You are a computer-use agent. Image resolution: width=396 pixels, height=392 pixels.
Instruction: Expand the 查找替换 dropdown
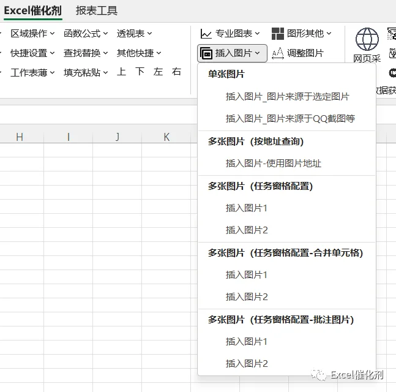pyautogui.click(x=86, y=53)
